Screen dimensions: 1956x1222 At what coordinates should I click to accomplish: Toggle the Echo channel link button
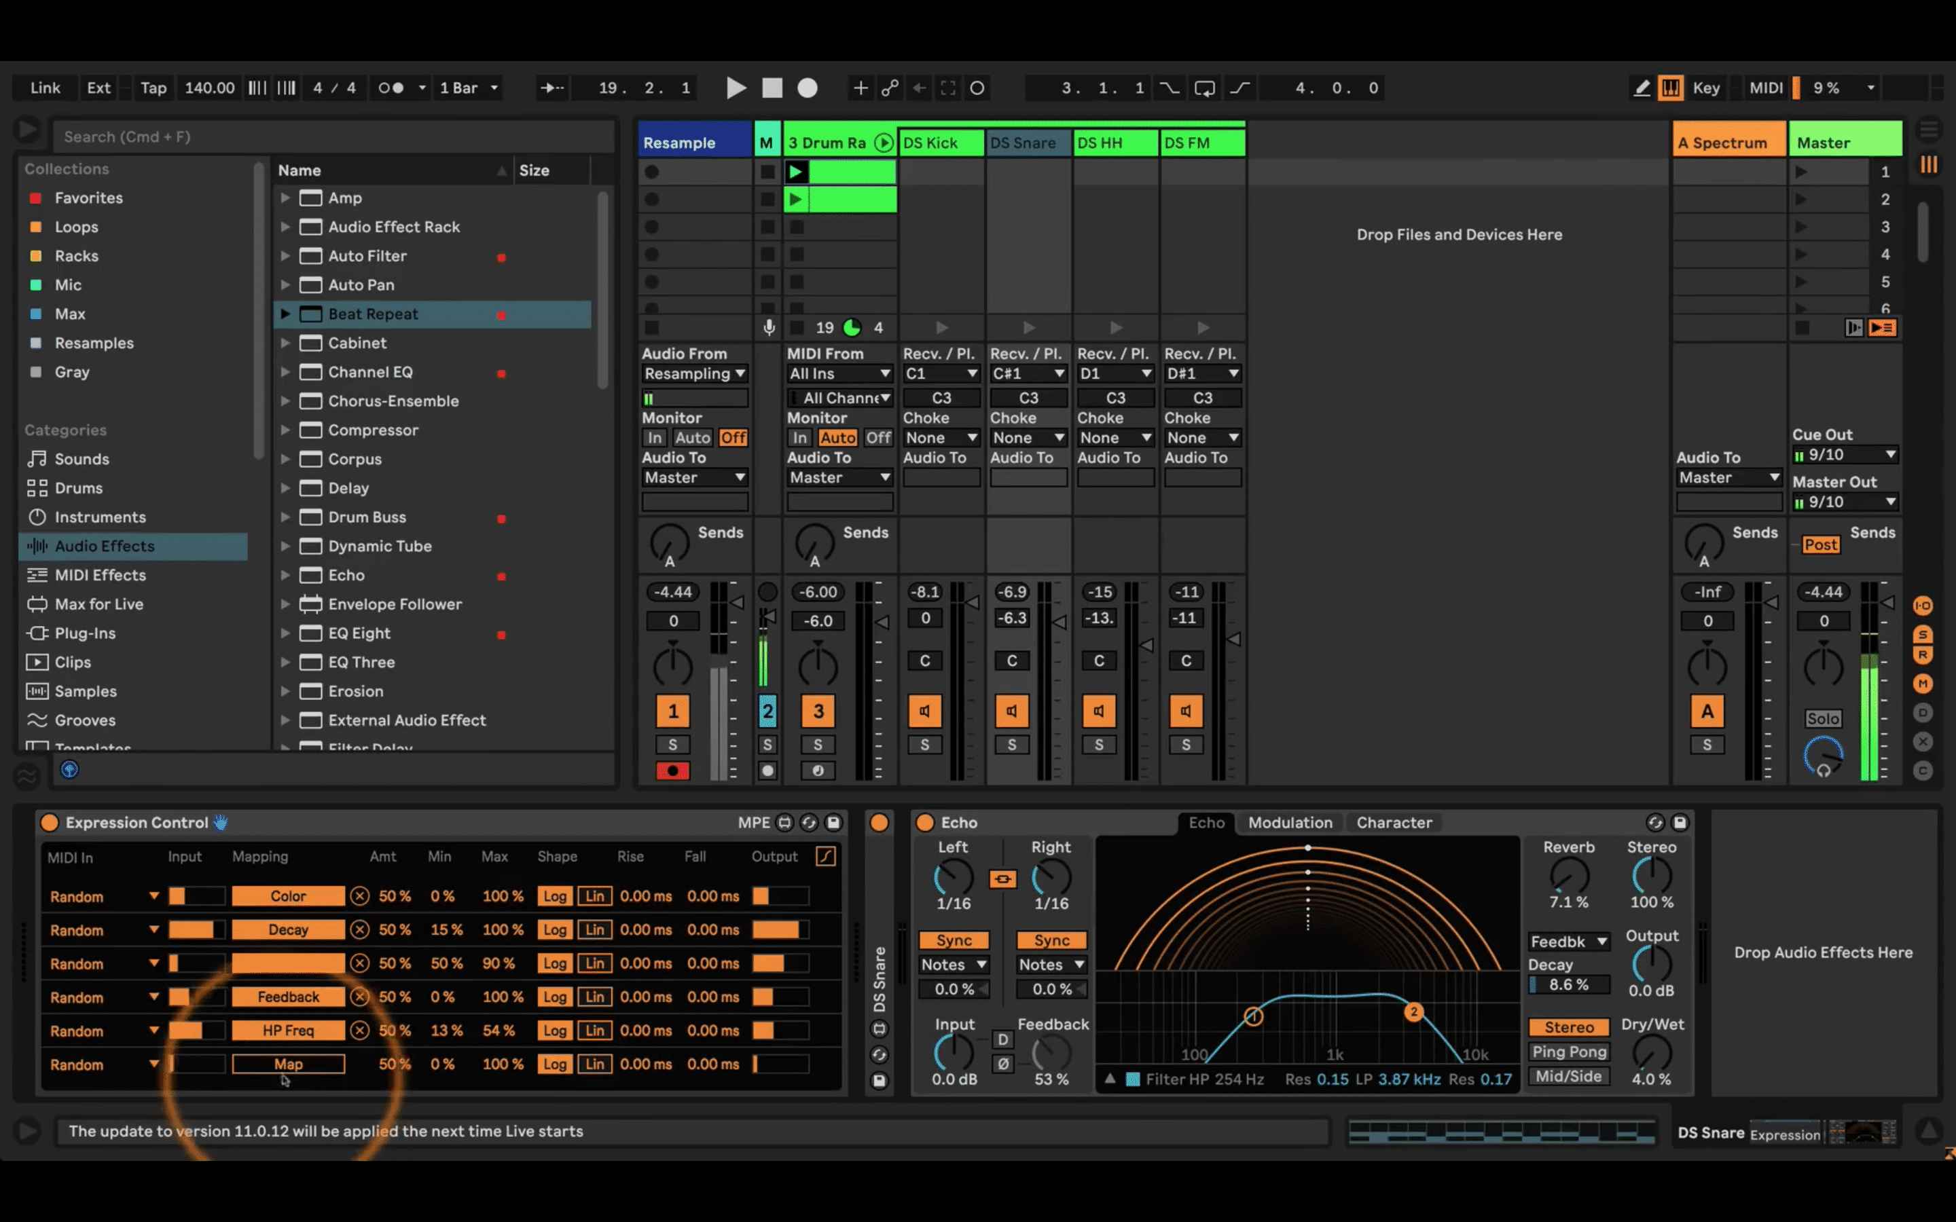[1002, 879]
